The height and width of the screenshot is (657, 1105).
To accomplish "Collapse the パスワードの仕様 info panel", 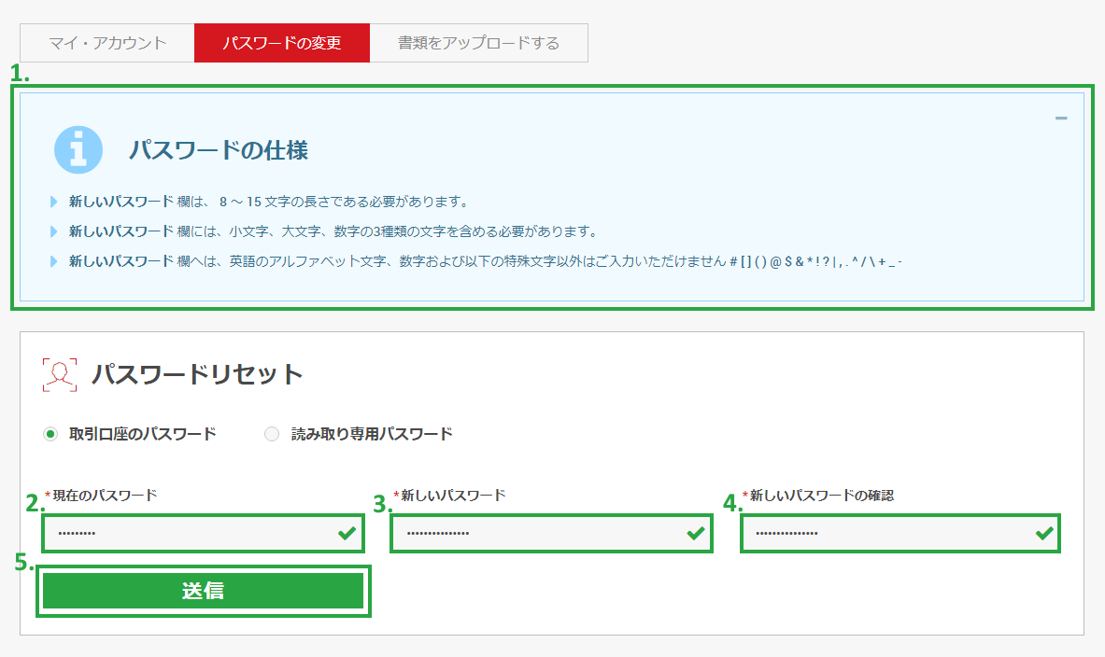I will [x=1061, y=119].
